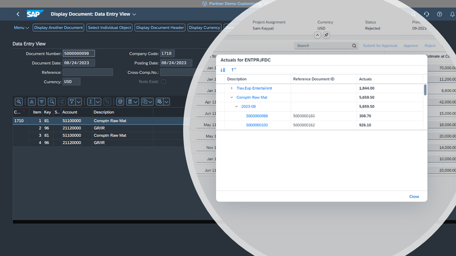This screenshot has width=456, height=256.
Task: Click Display Document Header
Action: (x=160, y=27)
